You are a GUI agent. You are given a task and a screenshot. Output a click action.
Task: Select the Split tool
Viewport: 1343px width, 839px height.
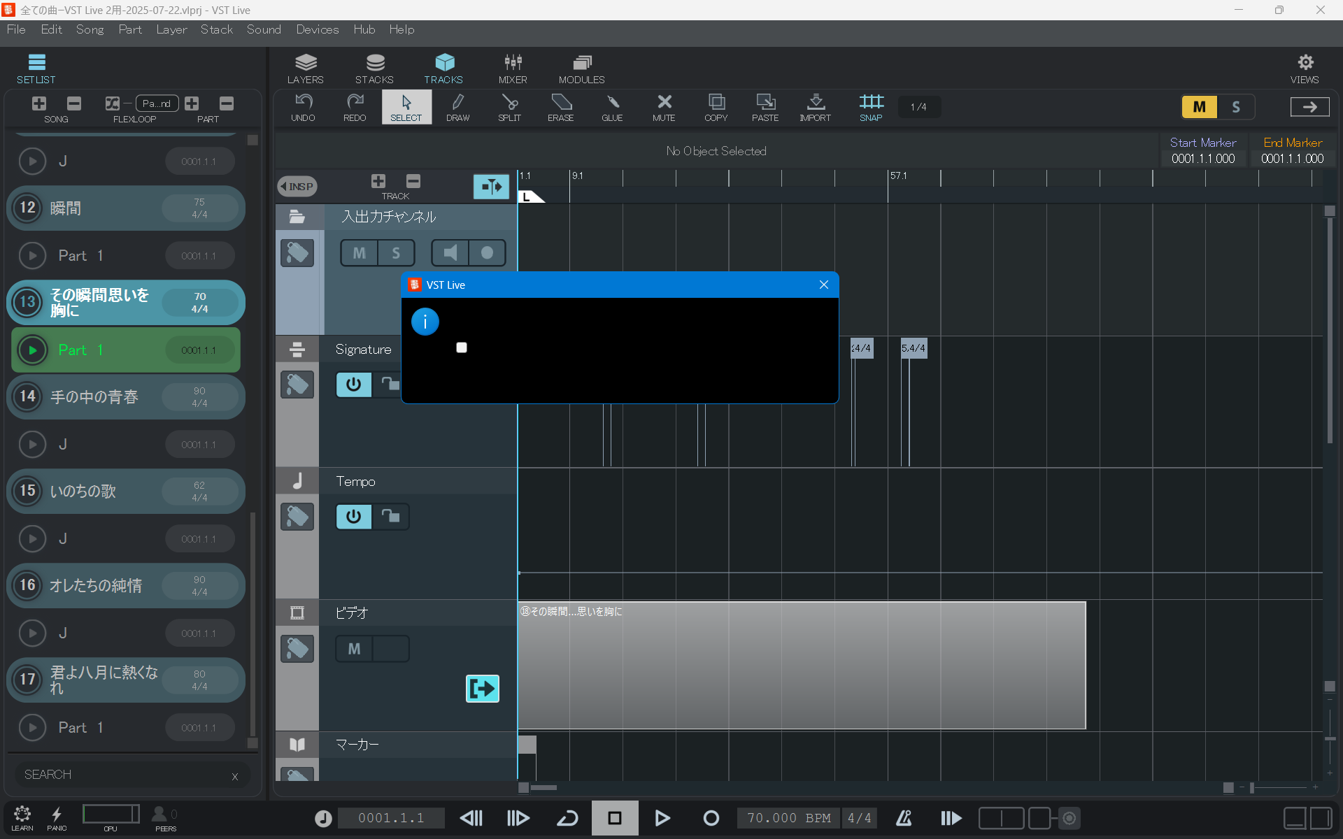tap(509, 107)
